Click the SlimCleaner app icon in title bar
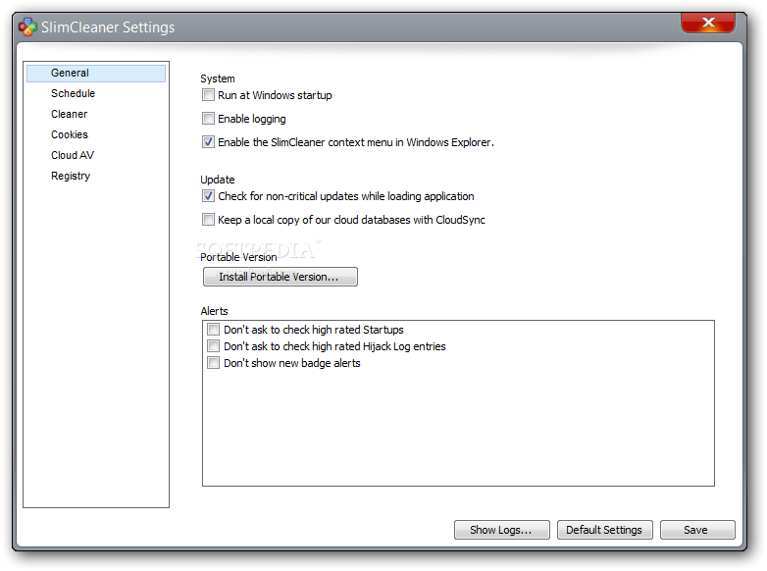Image resolution: width=767 pixels, height=571 pixels. [x=27, y=26]
